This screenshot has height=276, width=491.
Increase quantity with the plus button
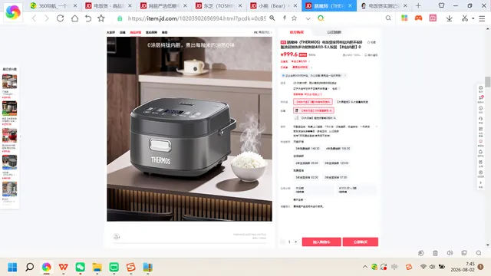(x=296, y=242)
